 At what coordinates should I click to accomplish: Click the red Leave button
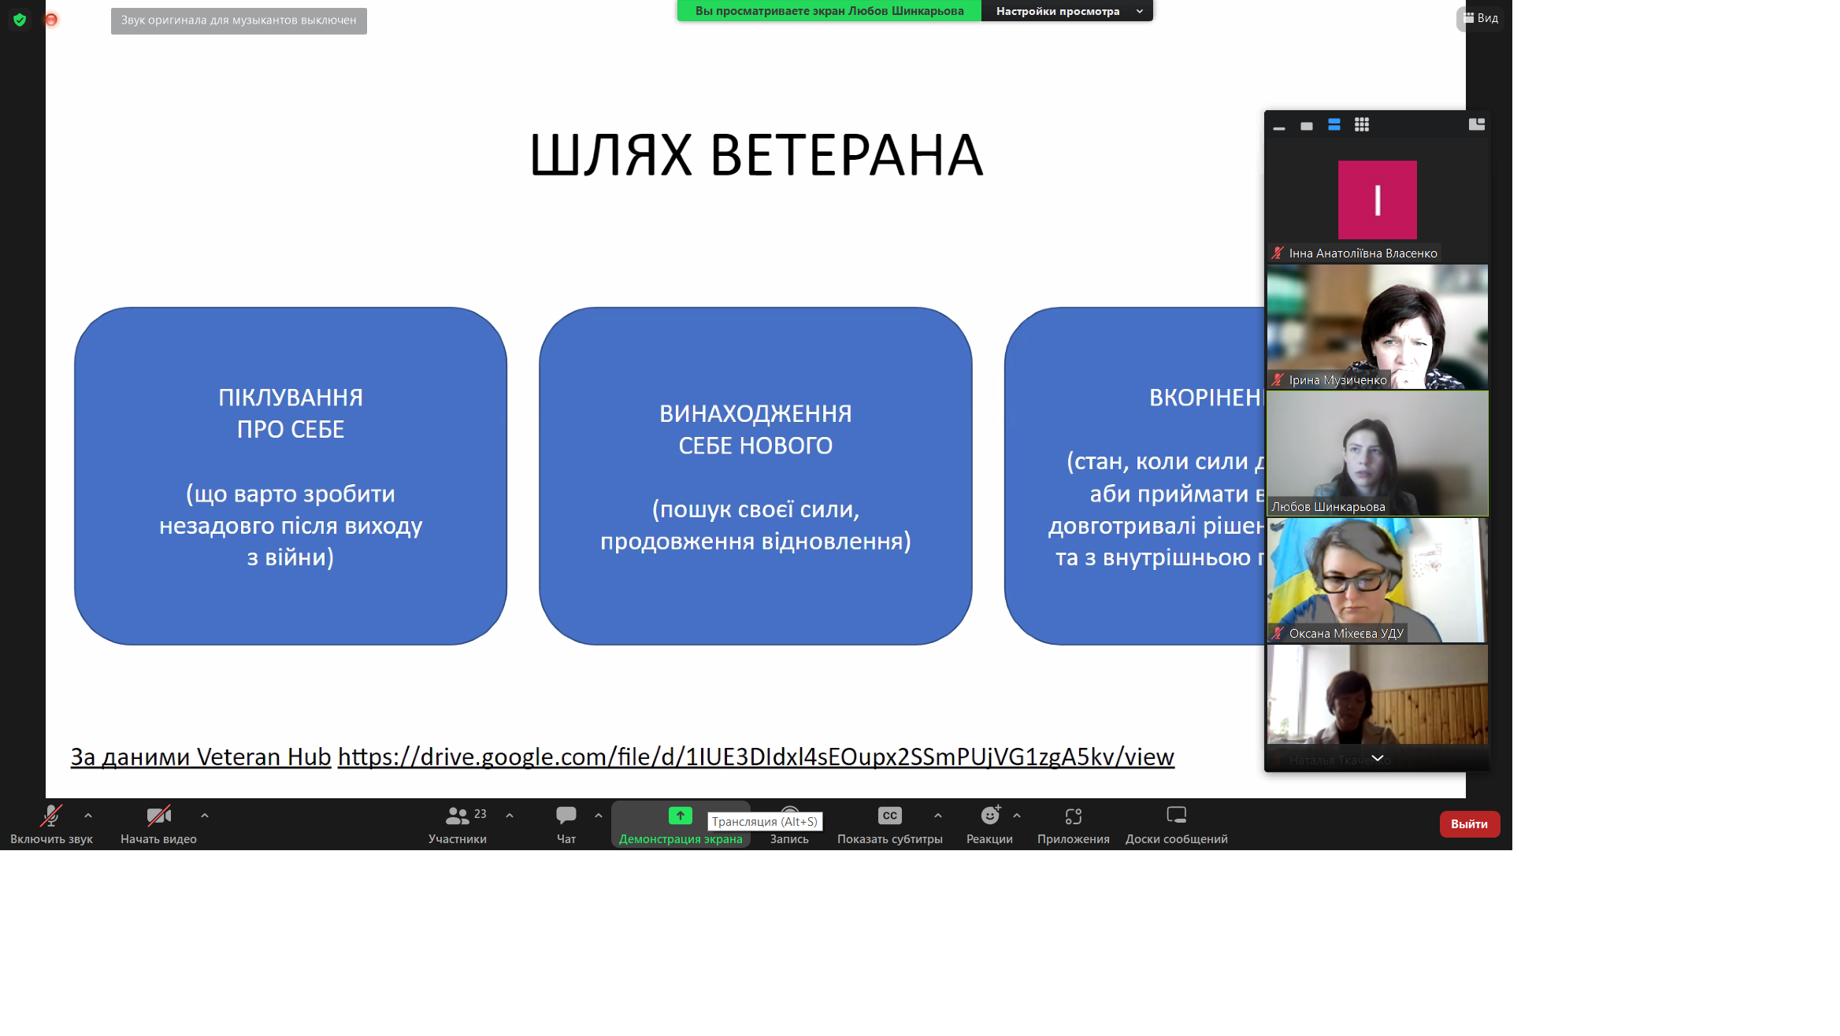coord(1469,823)
